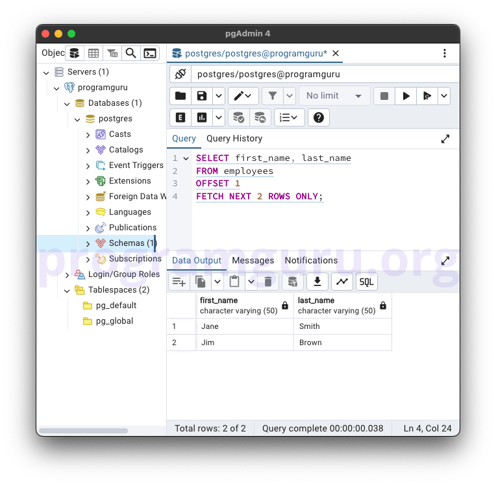Download results as CSV file

317,282
